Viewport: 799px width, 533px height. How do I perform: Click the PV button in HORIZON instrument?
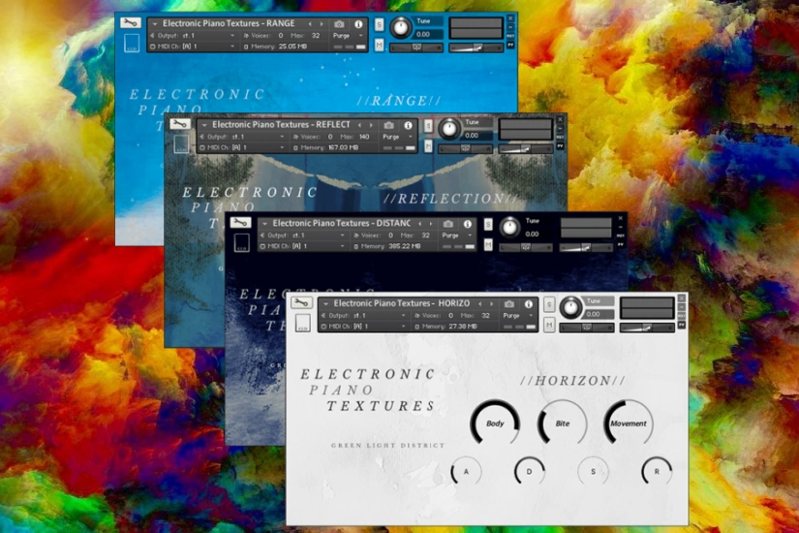click(x=682, y=325)
